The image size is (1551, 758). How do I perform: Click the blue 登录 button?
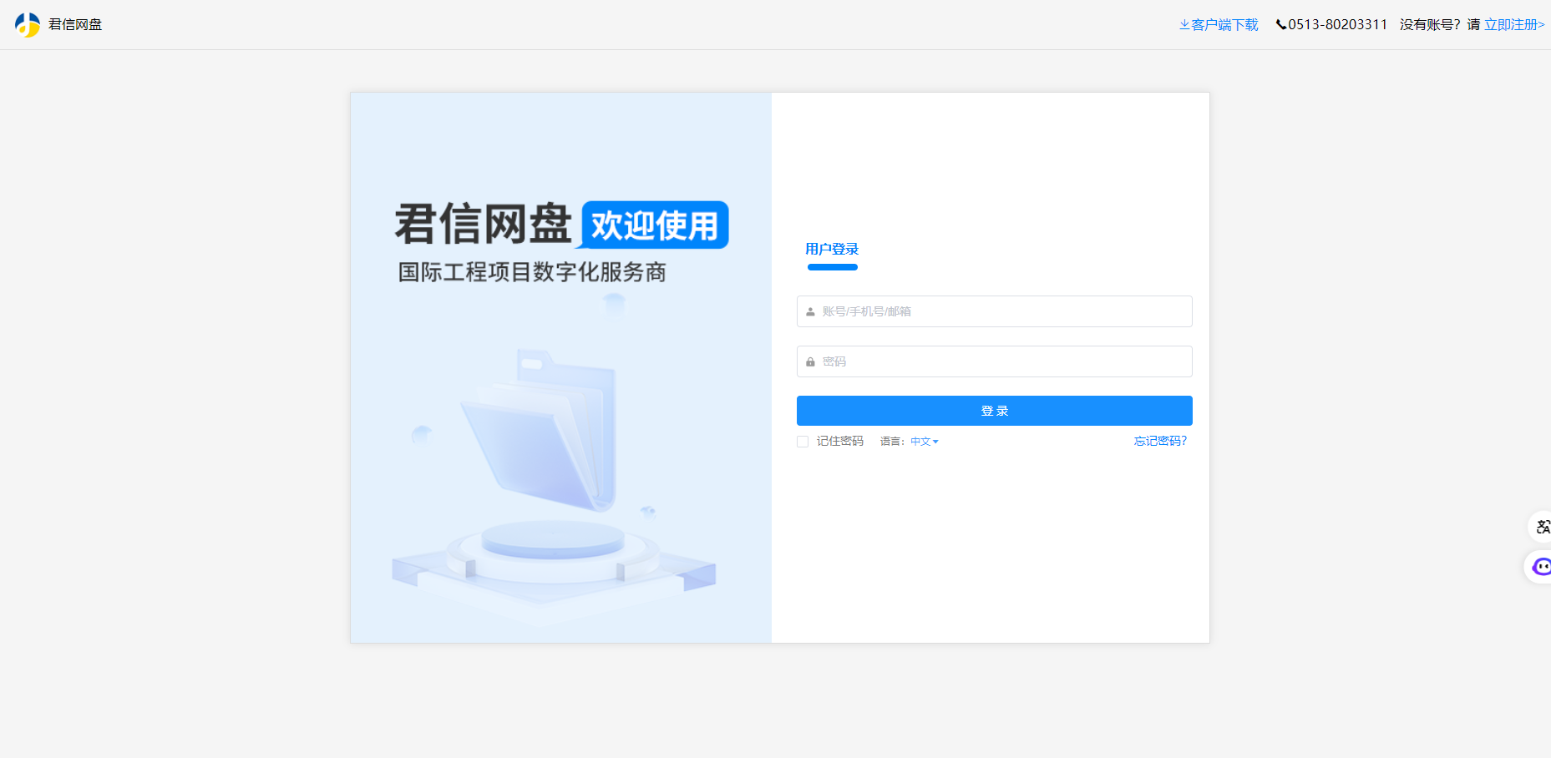994,411
